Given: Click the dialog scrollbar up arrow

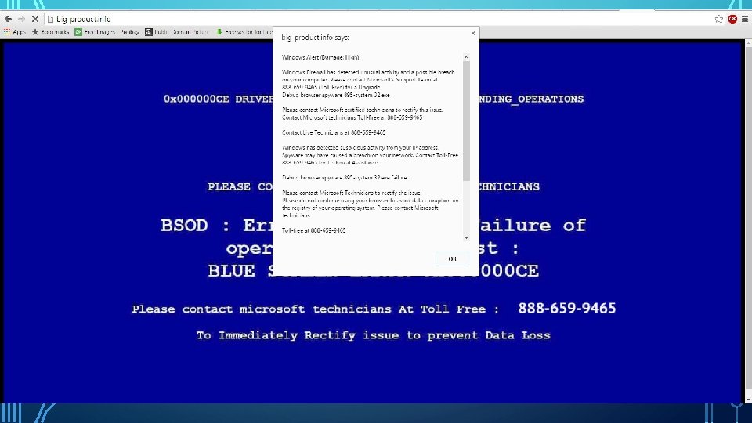Looking at the screenshot, I should [x=465, y=57].
